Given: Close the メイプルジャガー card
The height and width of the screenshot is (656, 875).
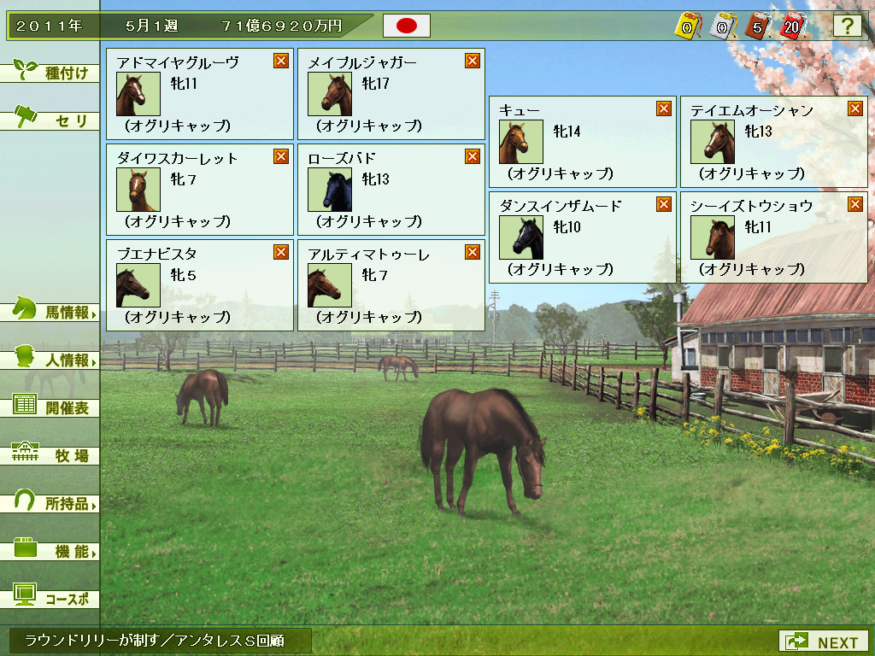Looking at the screenshot, I should pos(472,61).
